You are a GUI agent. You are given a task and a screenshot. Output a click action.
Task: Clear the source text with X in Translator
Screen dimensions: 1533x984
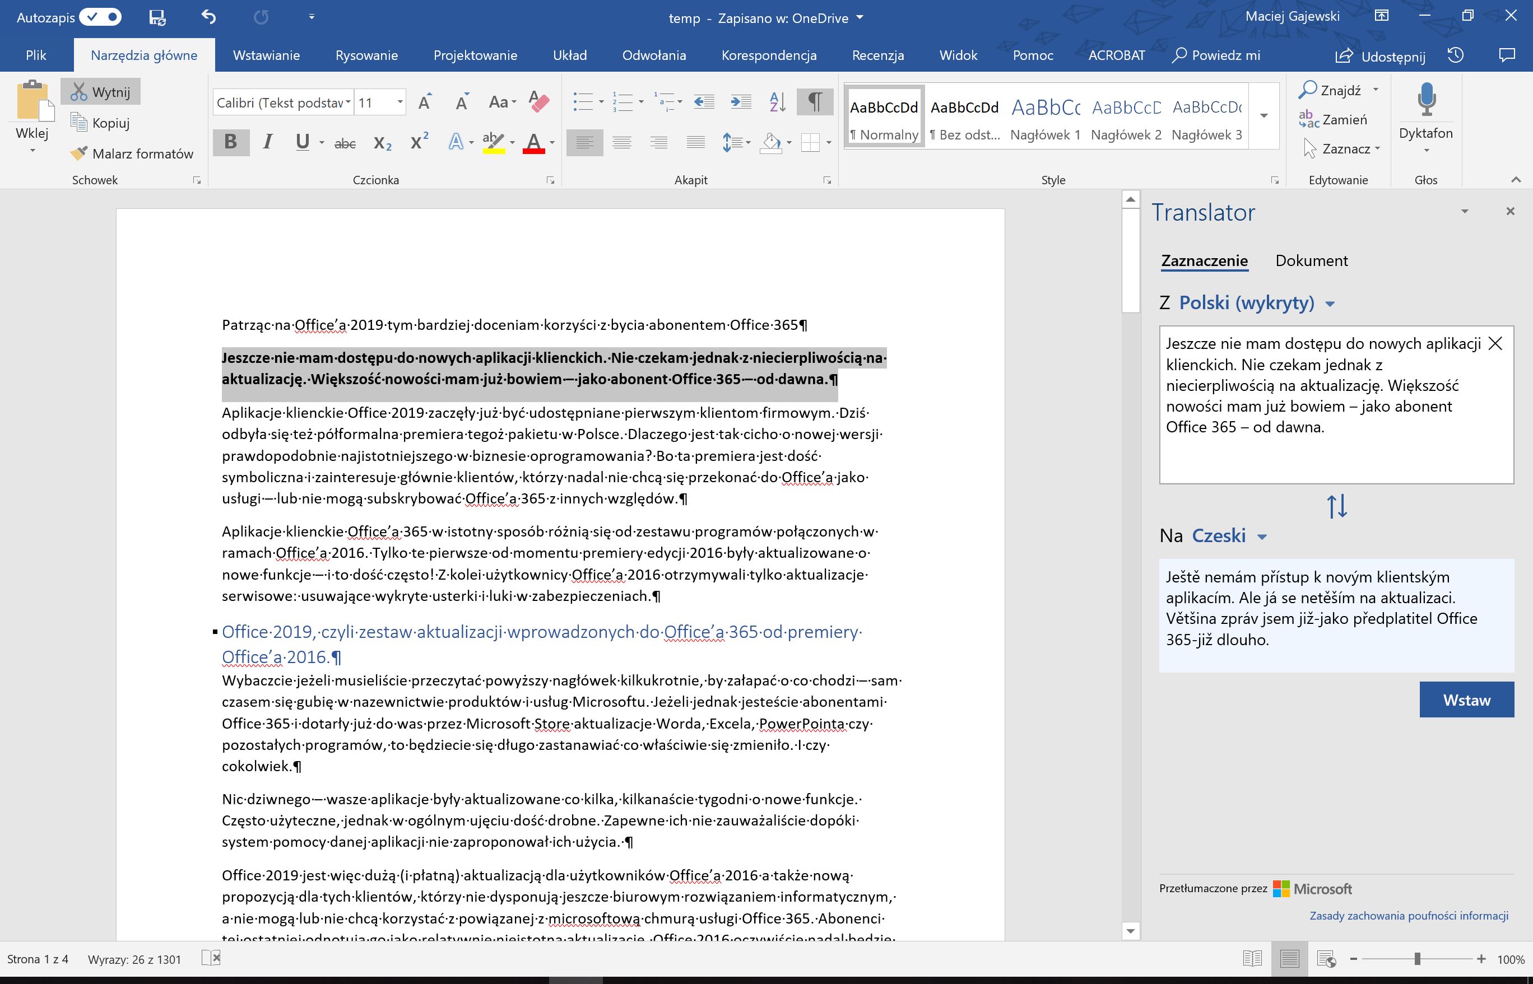(x=1495, y=344)
